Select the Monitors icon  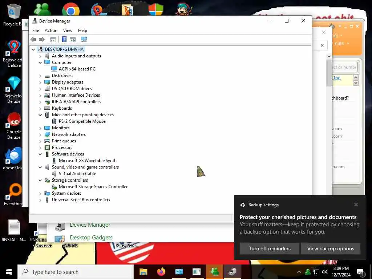pos(47,128)
